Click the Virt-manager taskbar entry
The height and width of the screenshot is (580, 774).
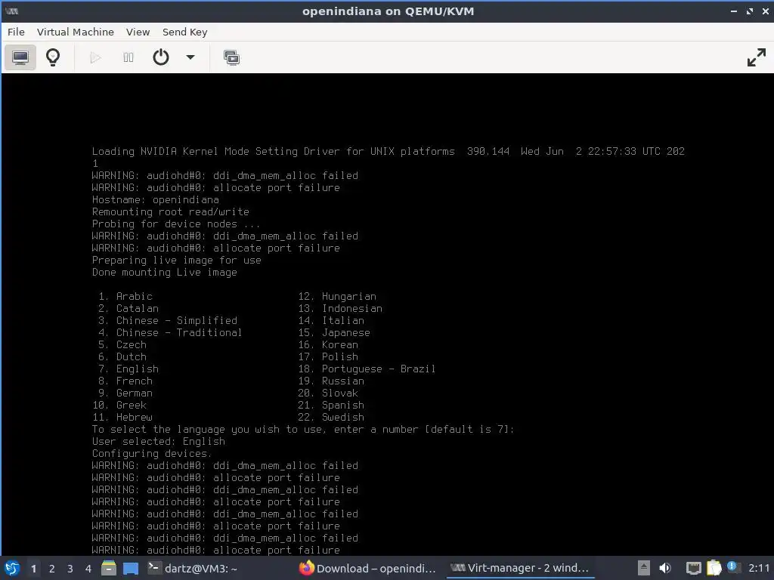tap(520, 568)
